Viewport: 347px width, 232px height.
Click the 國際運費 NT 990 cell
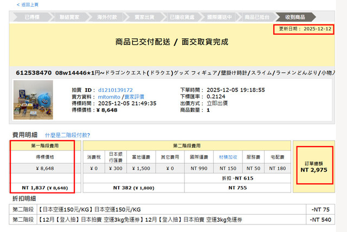(199, 168)
